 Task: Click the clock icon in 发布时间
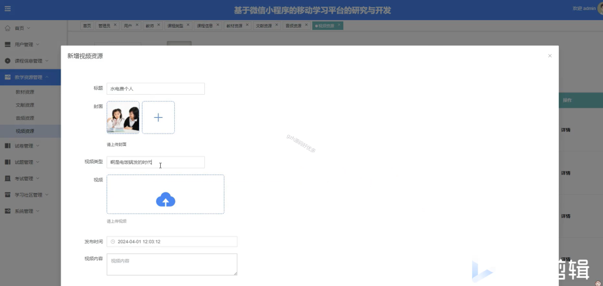click(112, 242)
